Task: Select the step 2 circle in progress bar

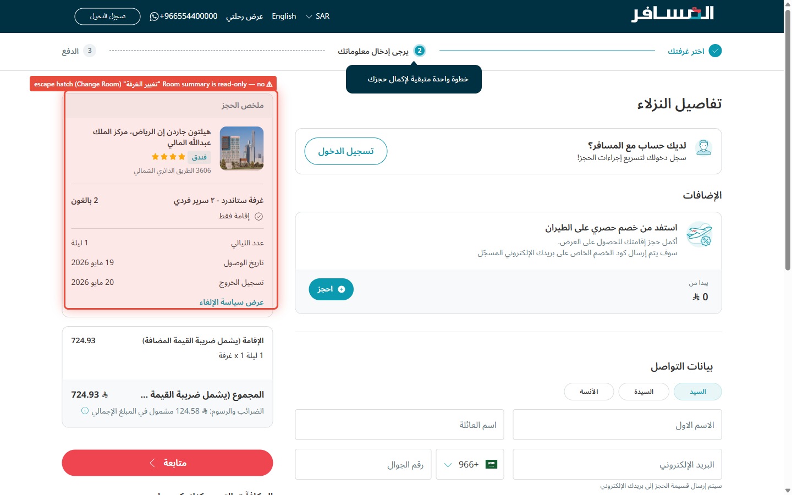Action: point(420,51)
